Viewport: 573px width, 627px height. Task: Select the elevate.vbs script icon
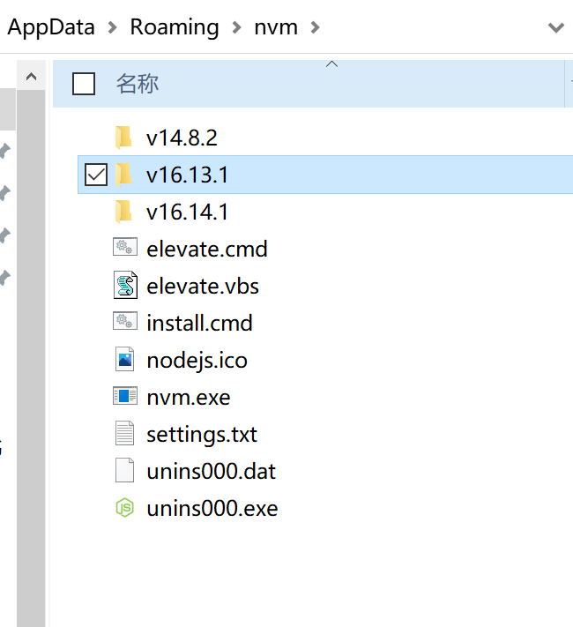pyautogui.click(x=125, y=285)
